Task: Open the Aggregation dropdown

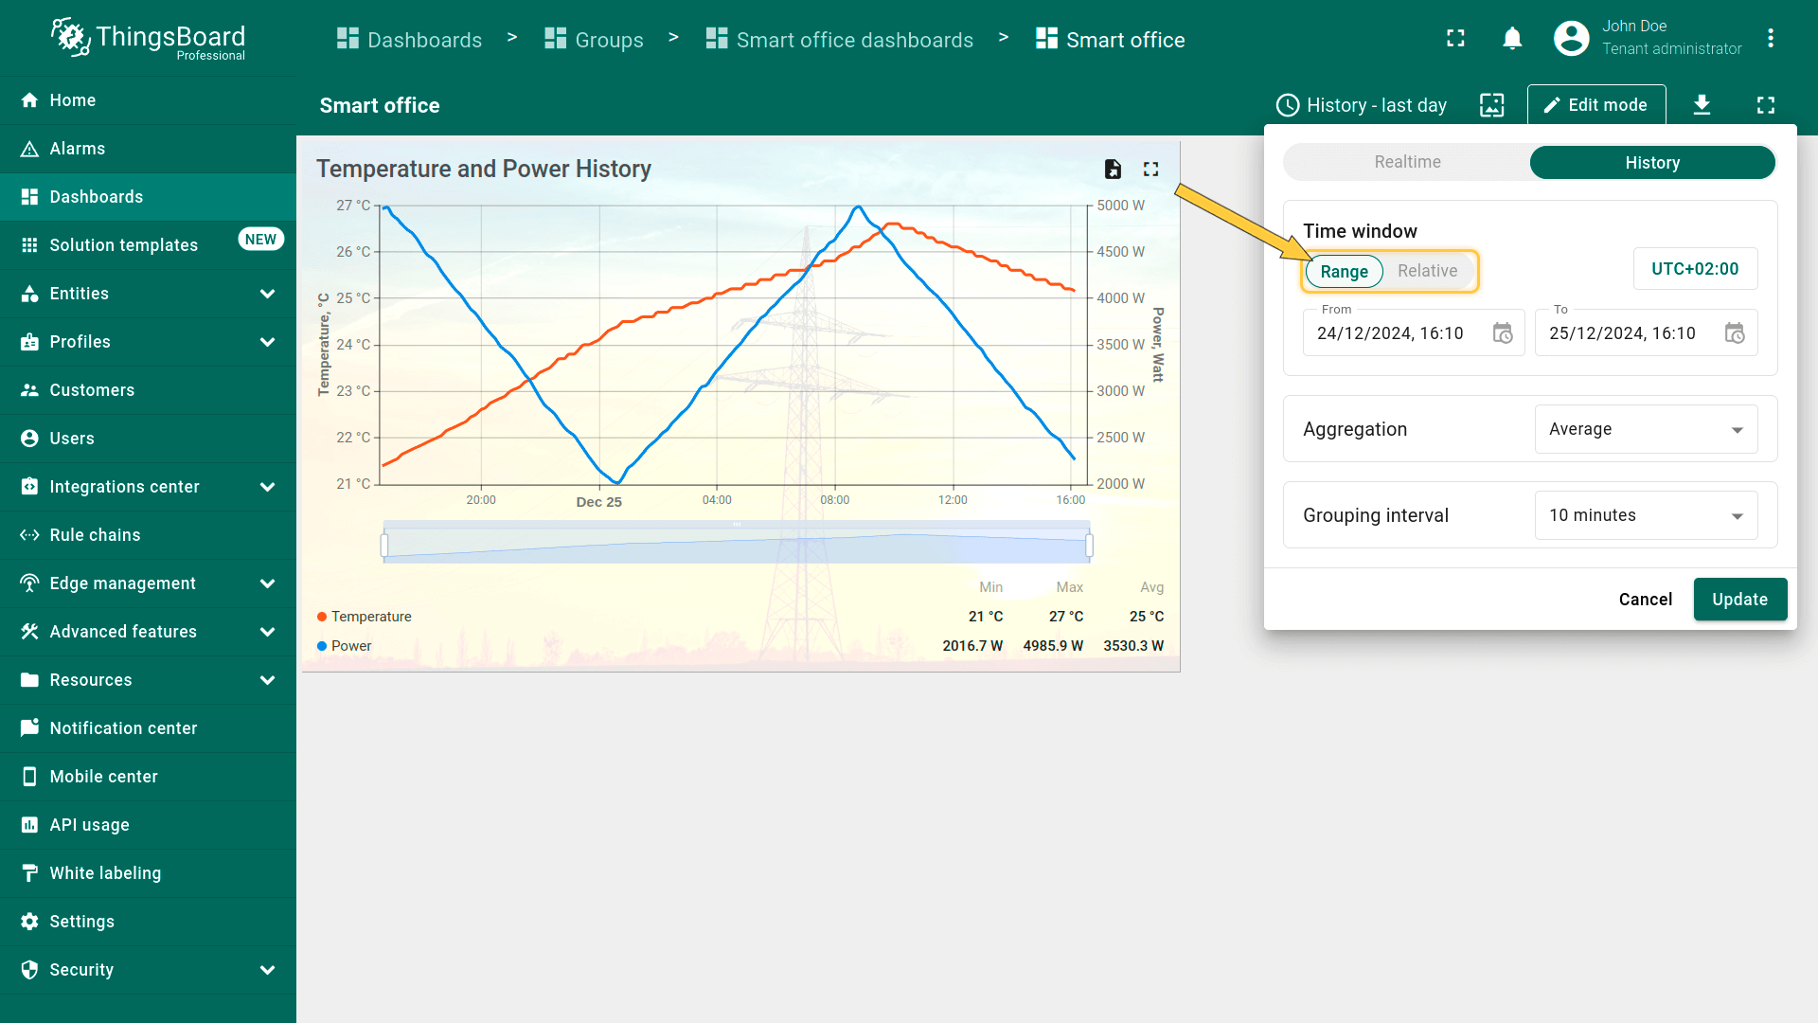Action: pos(1646,429)
